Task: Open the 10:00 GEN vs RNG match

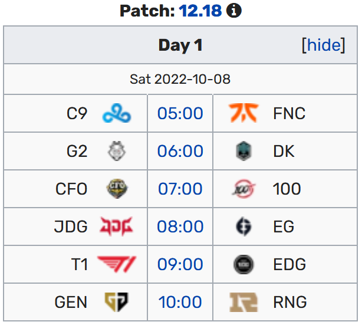Action: [180, 302]
